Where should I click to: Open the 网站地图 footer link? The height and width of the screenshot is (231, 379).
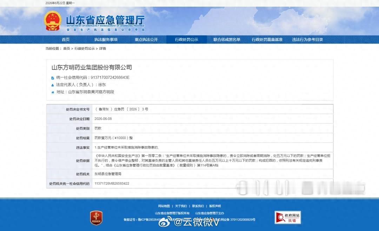tap(164, 206)
